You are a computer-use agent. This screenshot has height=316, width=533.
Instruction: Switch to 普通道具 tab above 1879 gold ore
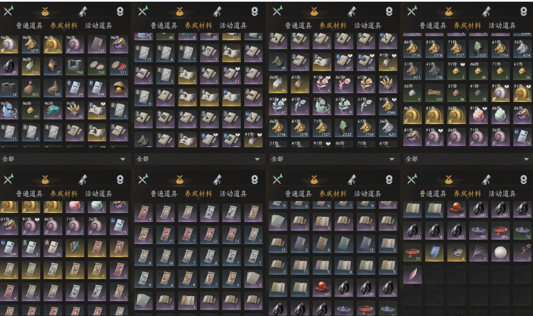coord(29,25)
